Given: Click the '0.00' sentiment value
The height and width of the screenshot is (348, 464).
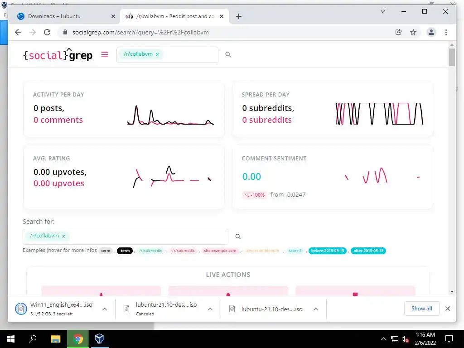Looking at the screenshot, I should [251, 176].
